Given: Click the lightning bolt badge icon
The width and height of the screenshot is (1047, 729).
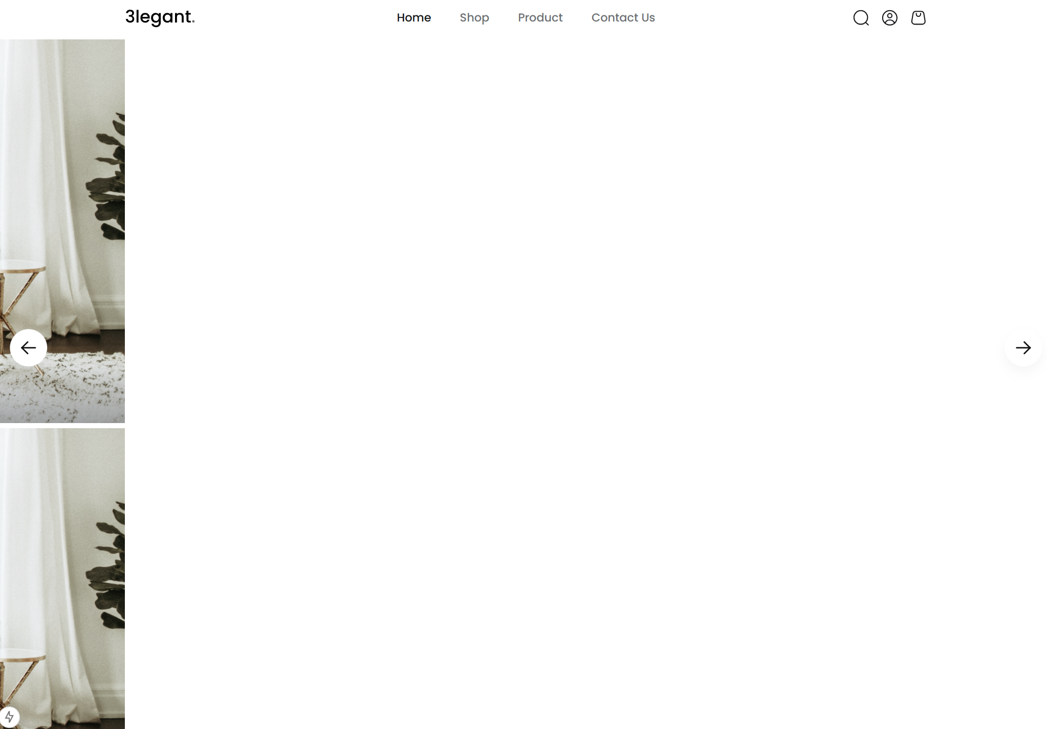Looking at the screenshot, I should pyautogui.click(x=9, y=717).
